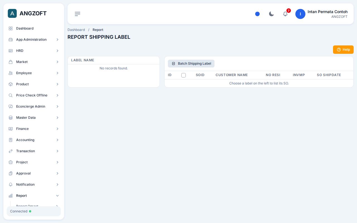Open the notifications bell
357x223 pixels.
285,14
